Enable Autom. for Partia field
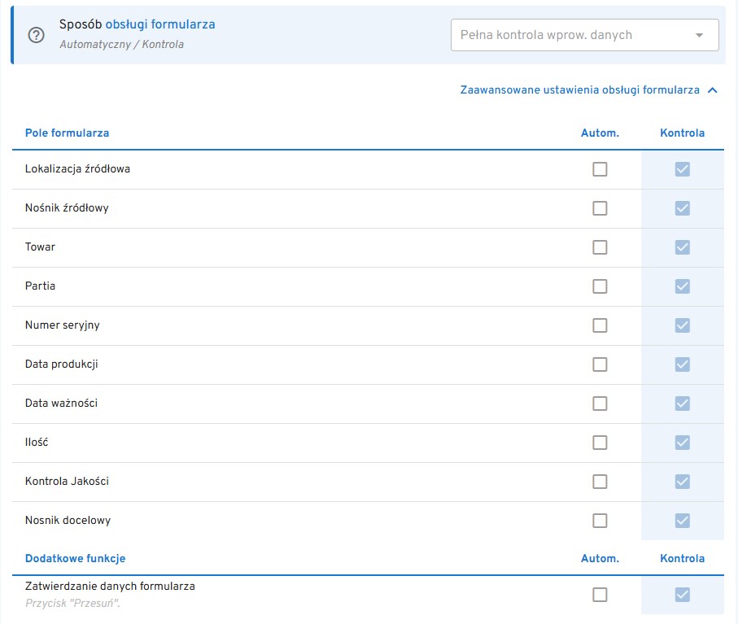The width and height of the screenshot is (738, 624). (x=600, y=286)
